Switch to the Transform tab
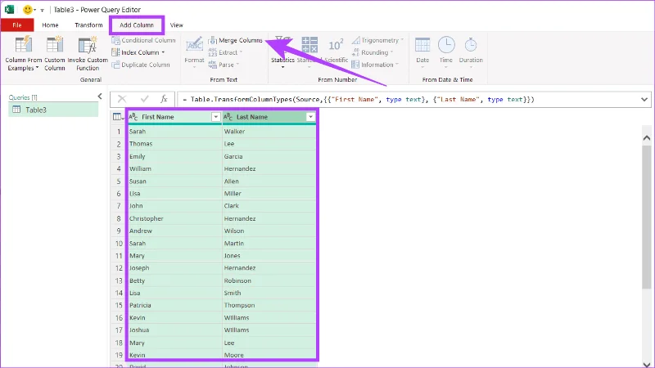The image size is (655, 368). 88,25
